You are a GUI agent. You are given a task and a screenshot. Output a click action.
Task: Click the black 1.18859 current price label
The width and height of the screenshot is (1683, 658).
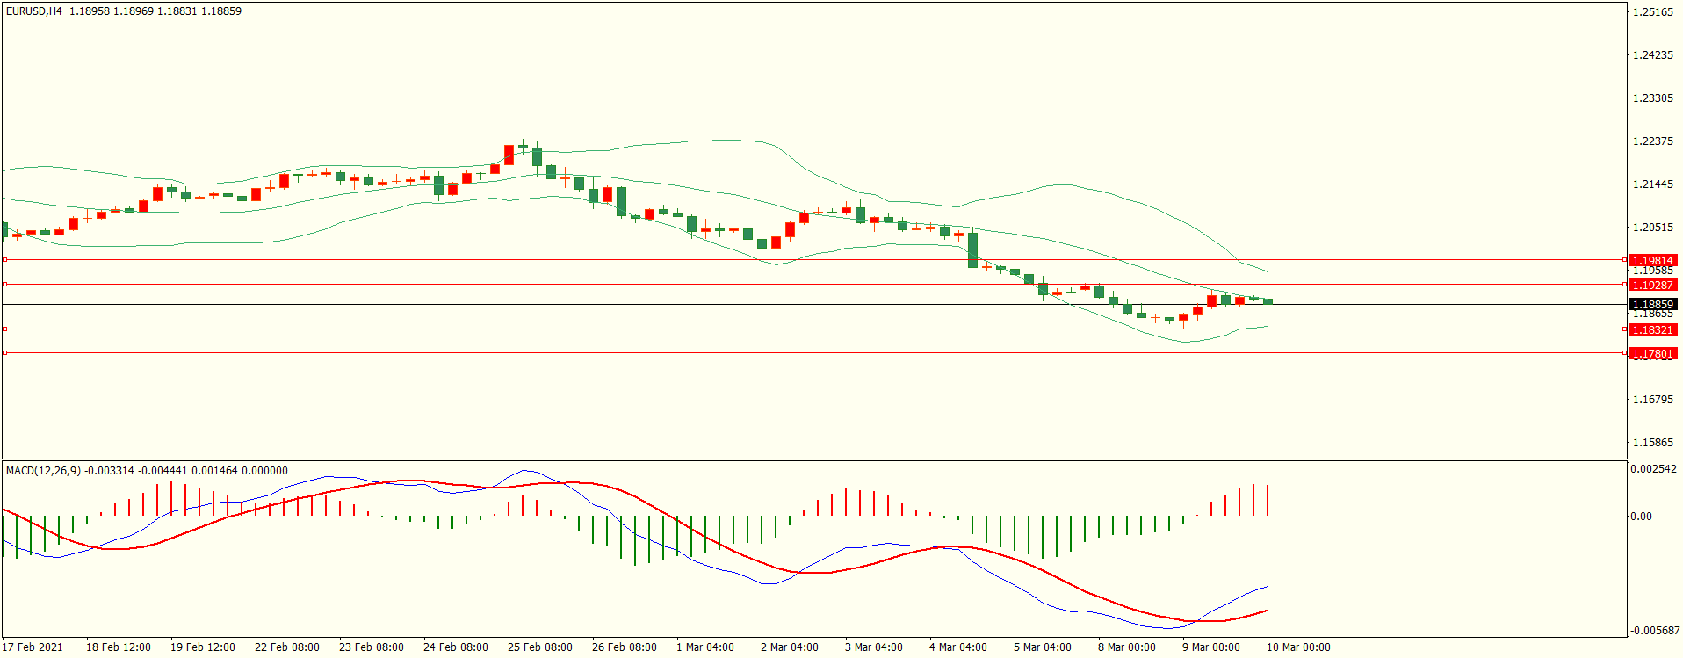click(1651, 305)
